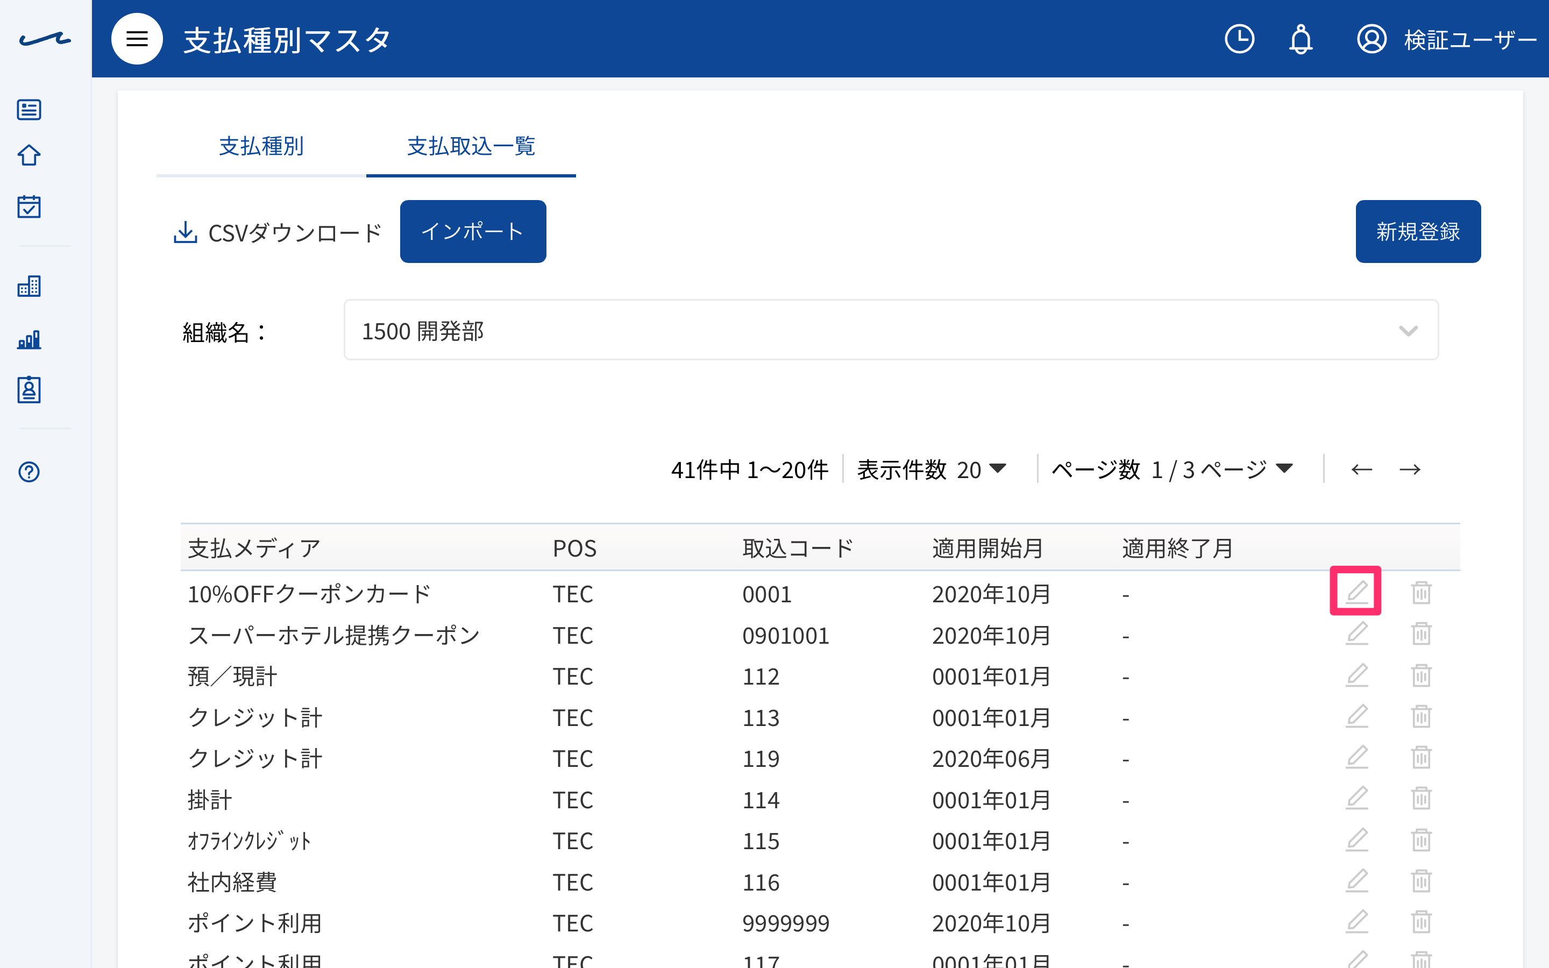This screenshot has height=968, width=1549.
Task: Click the 0901001 code cell
Action: coord(785,636)
